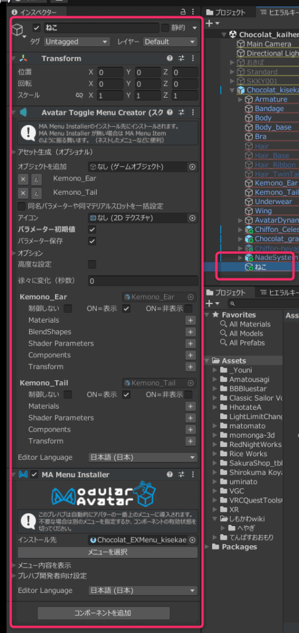Open Transform component three-dot menu
The width and height of the screenshot is (299, 633).
(193, 59)
